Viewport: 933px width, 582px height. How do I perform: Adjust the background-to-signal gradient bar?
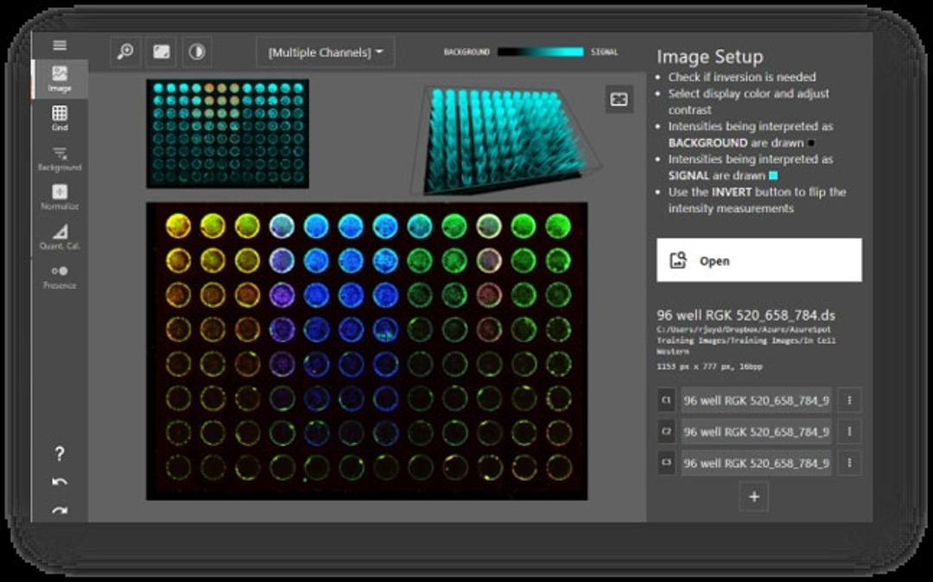tap(540, 53)
